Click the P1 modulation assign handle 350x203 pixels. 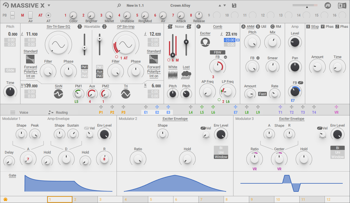pos(101,107)
